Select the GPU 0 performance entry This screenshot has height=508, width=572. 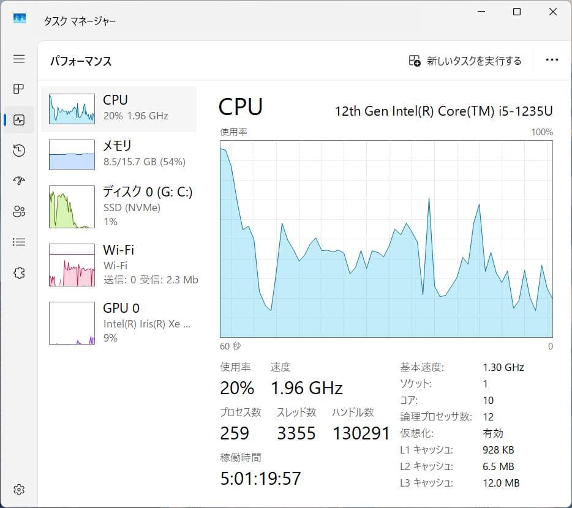119,322
